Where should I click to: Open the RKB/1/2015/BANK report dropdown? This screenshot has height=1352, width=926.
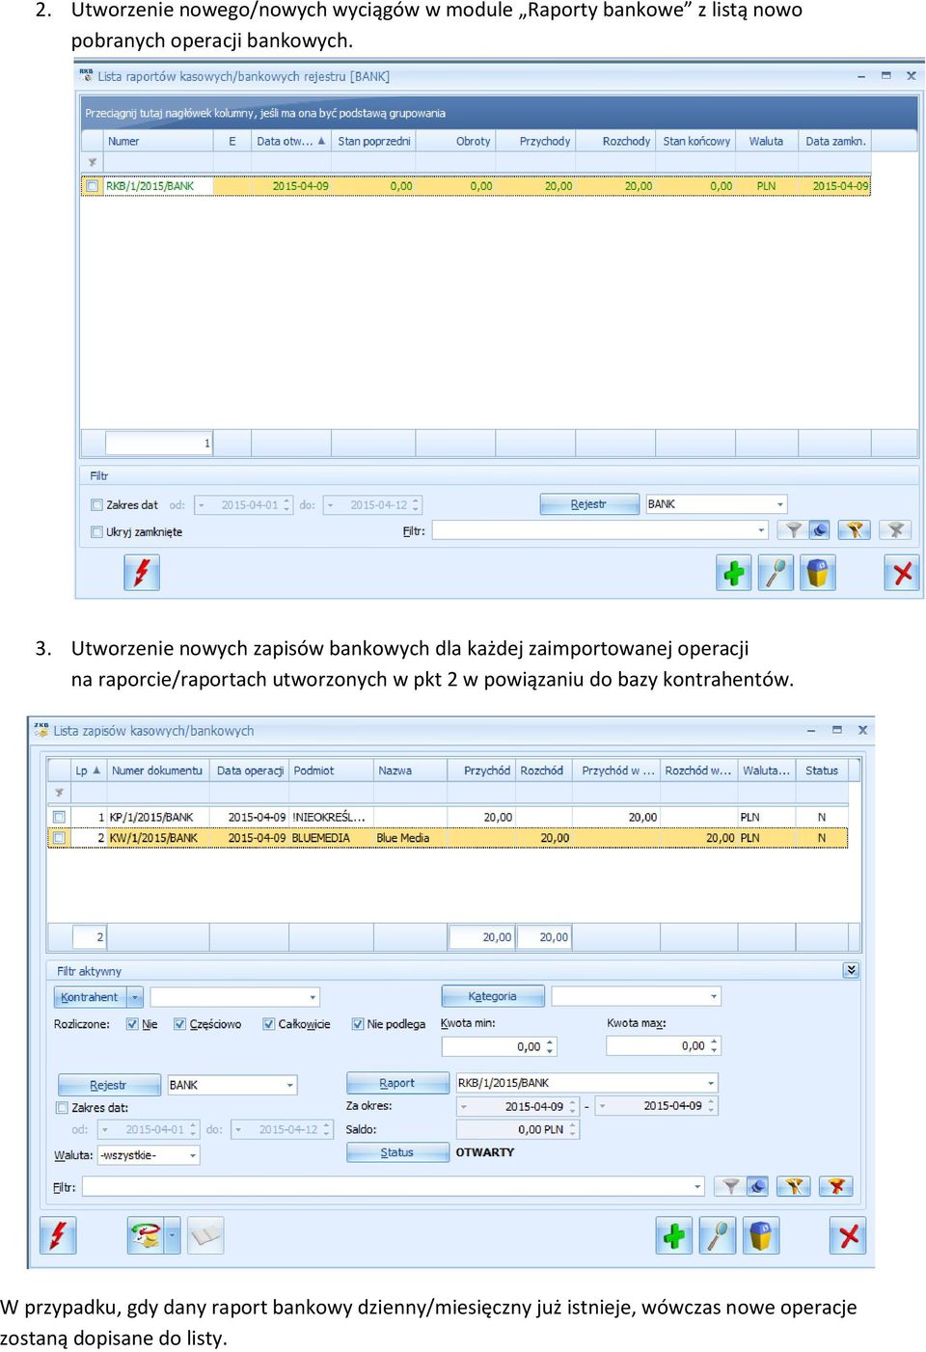pyautogui.click(x=711, y=1083)
